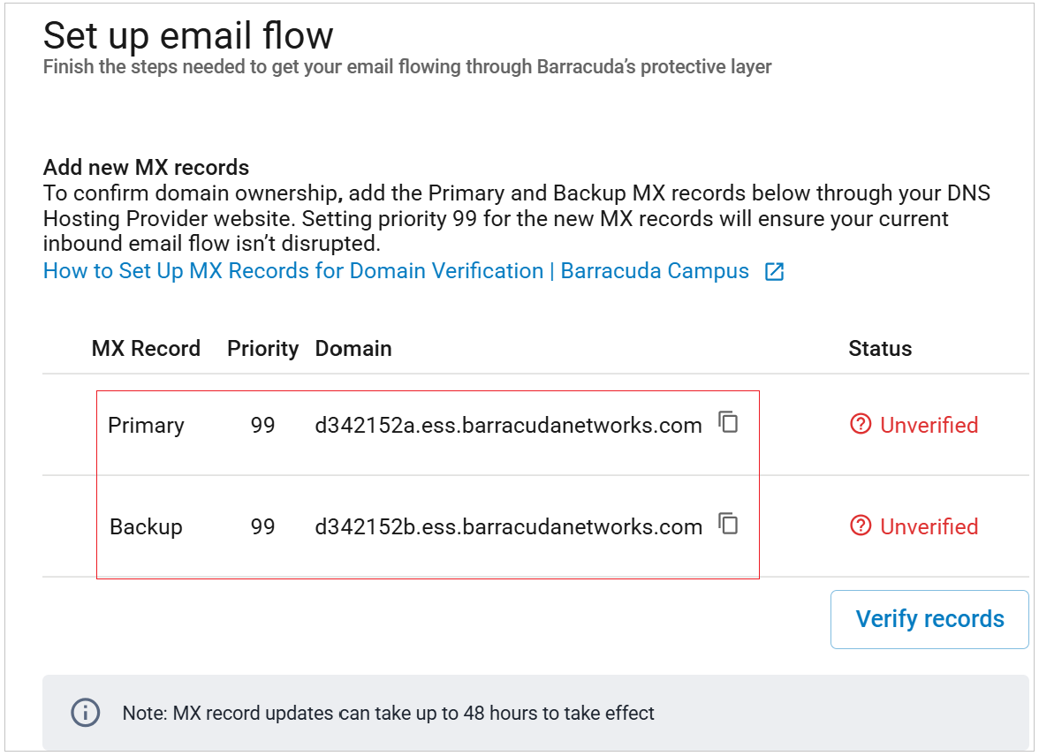The image size is (1039, 756).
Task: Click the question mark icon in Backup status
Action: tap(860, 526)
